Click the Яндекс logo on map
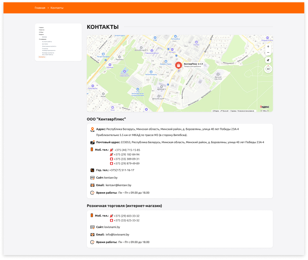Screen dimensions: 308x260 (264, 107)
